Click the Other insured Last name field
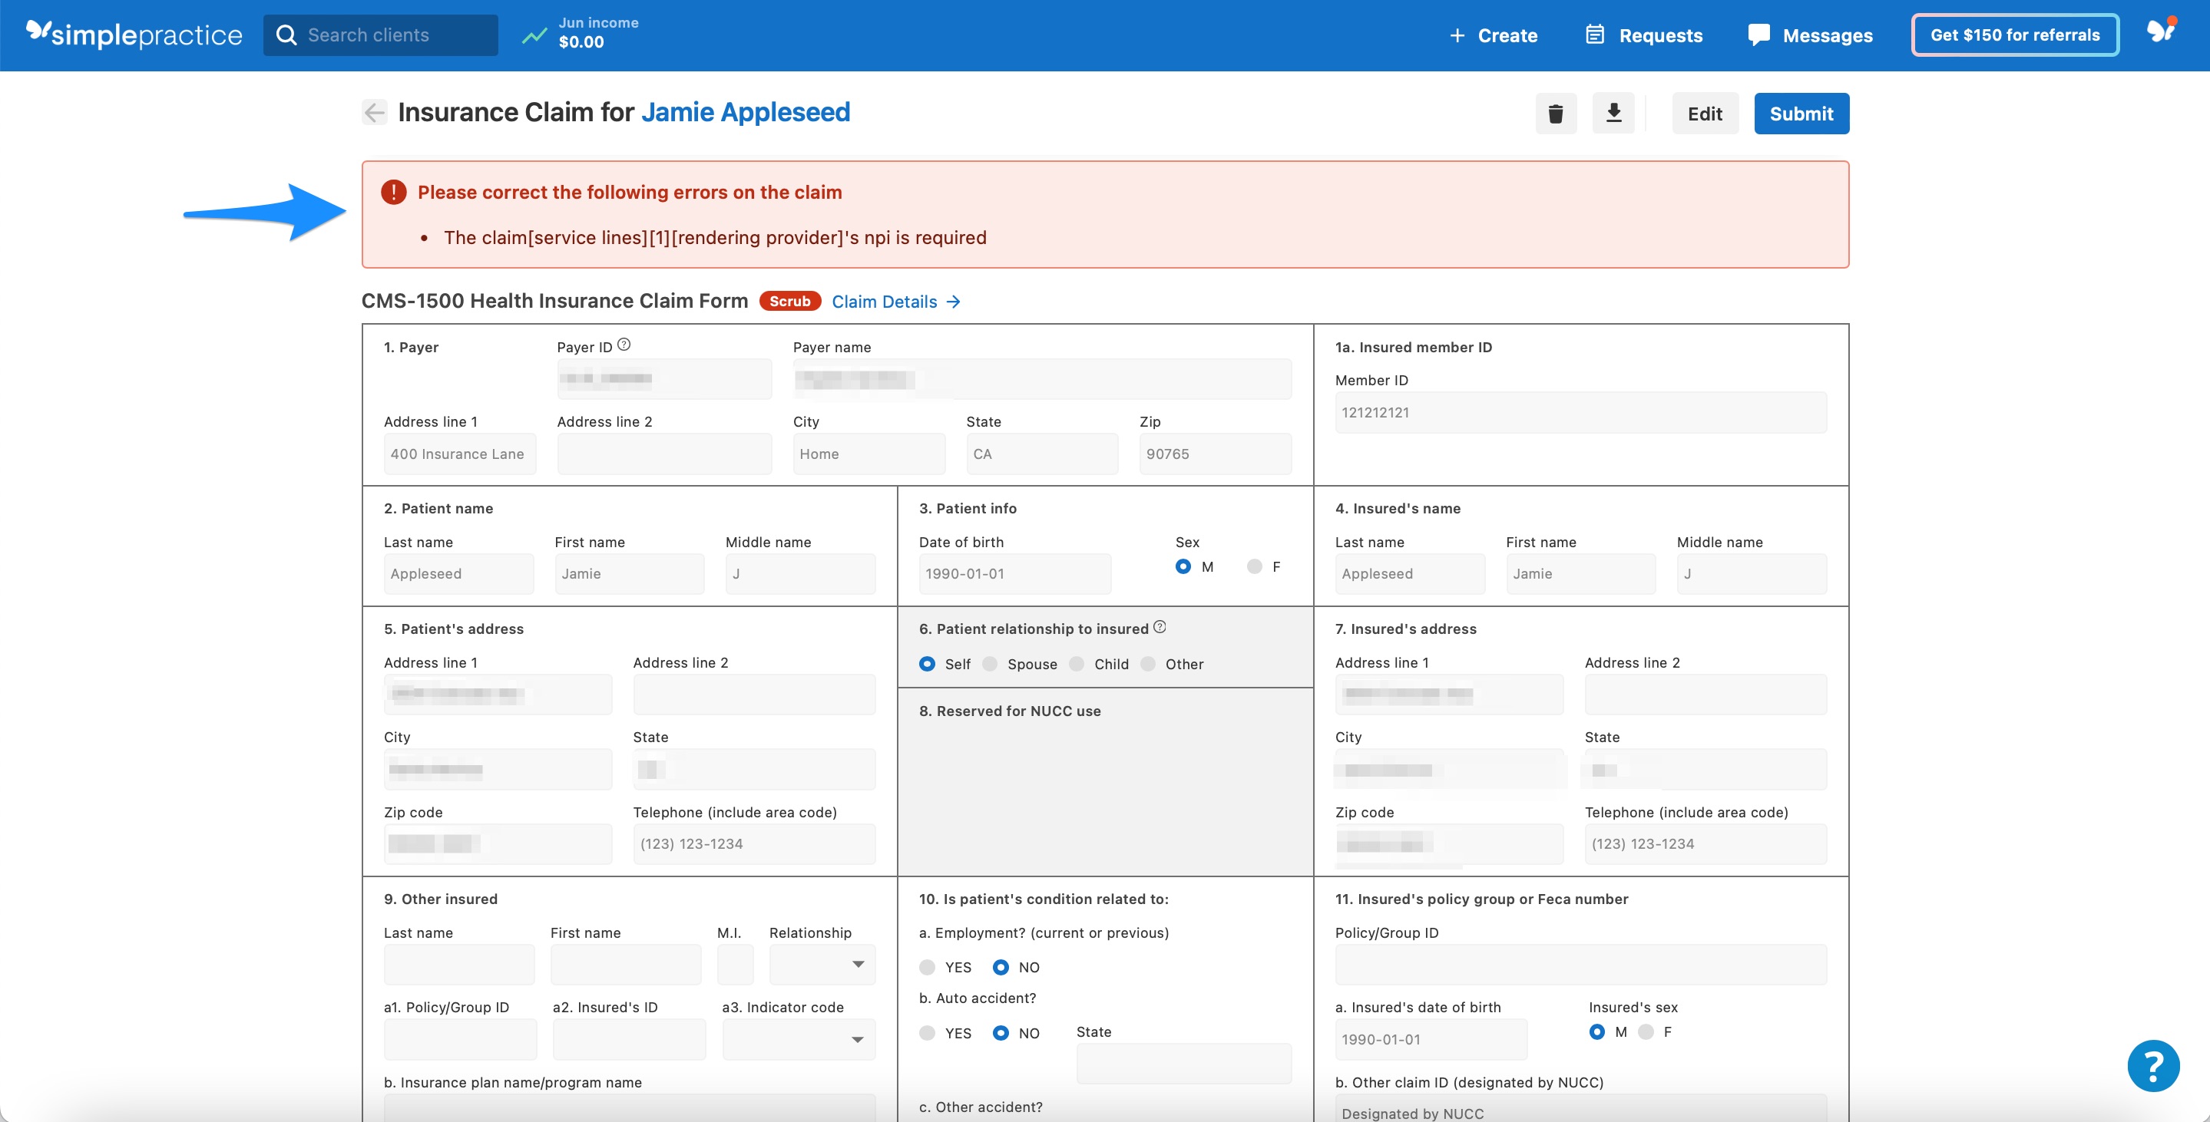Screen dimensions: 2210x1122 coord(458,964)
